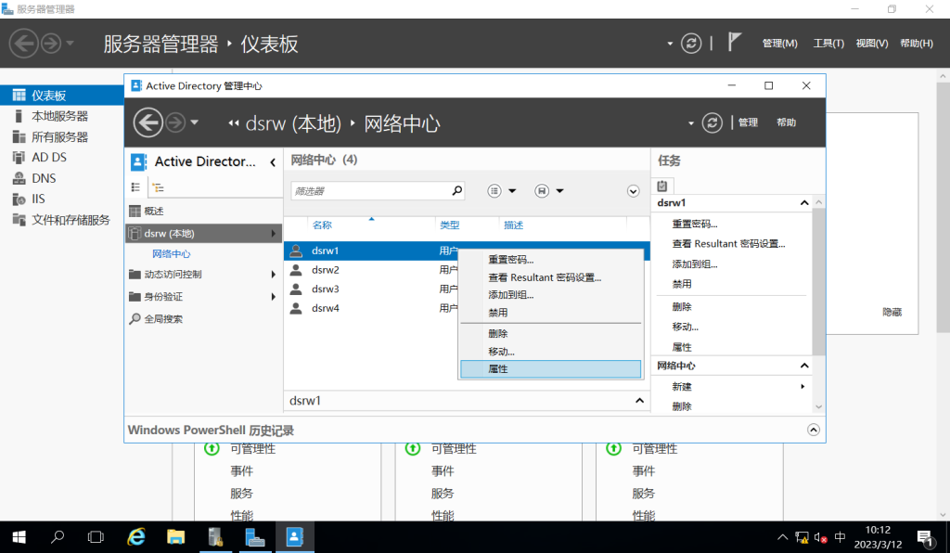The image size is (950, 553).
Task: Expand the Windows PowerShell 历史记录 panel
Action: tap(813, 430)
